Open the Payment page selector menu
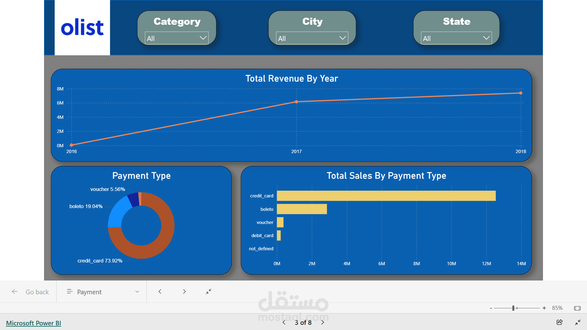 pos(102,292)
